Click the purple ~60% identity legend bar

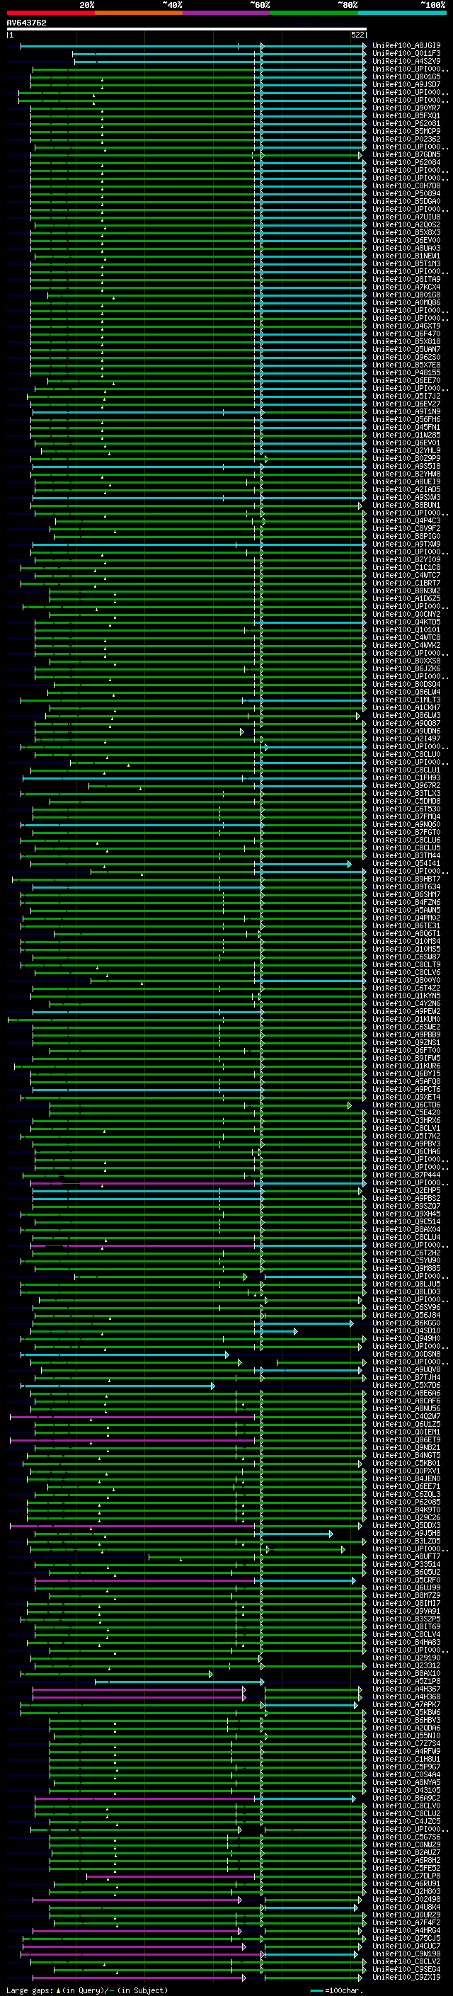pos(227,13)
